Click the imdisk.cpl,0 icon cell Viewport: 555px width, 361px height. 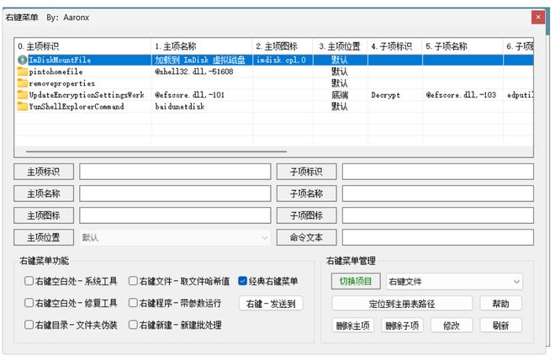point(281,60)
